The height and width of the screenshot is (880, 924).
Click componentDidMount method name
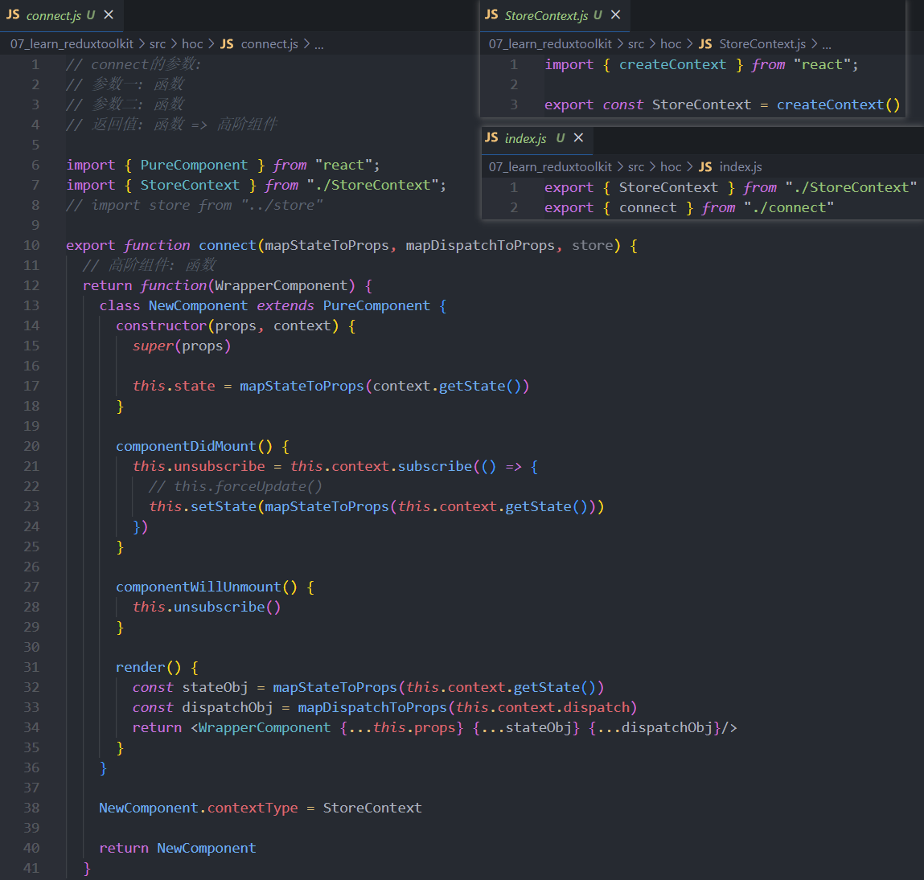point(186,447)
